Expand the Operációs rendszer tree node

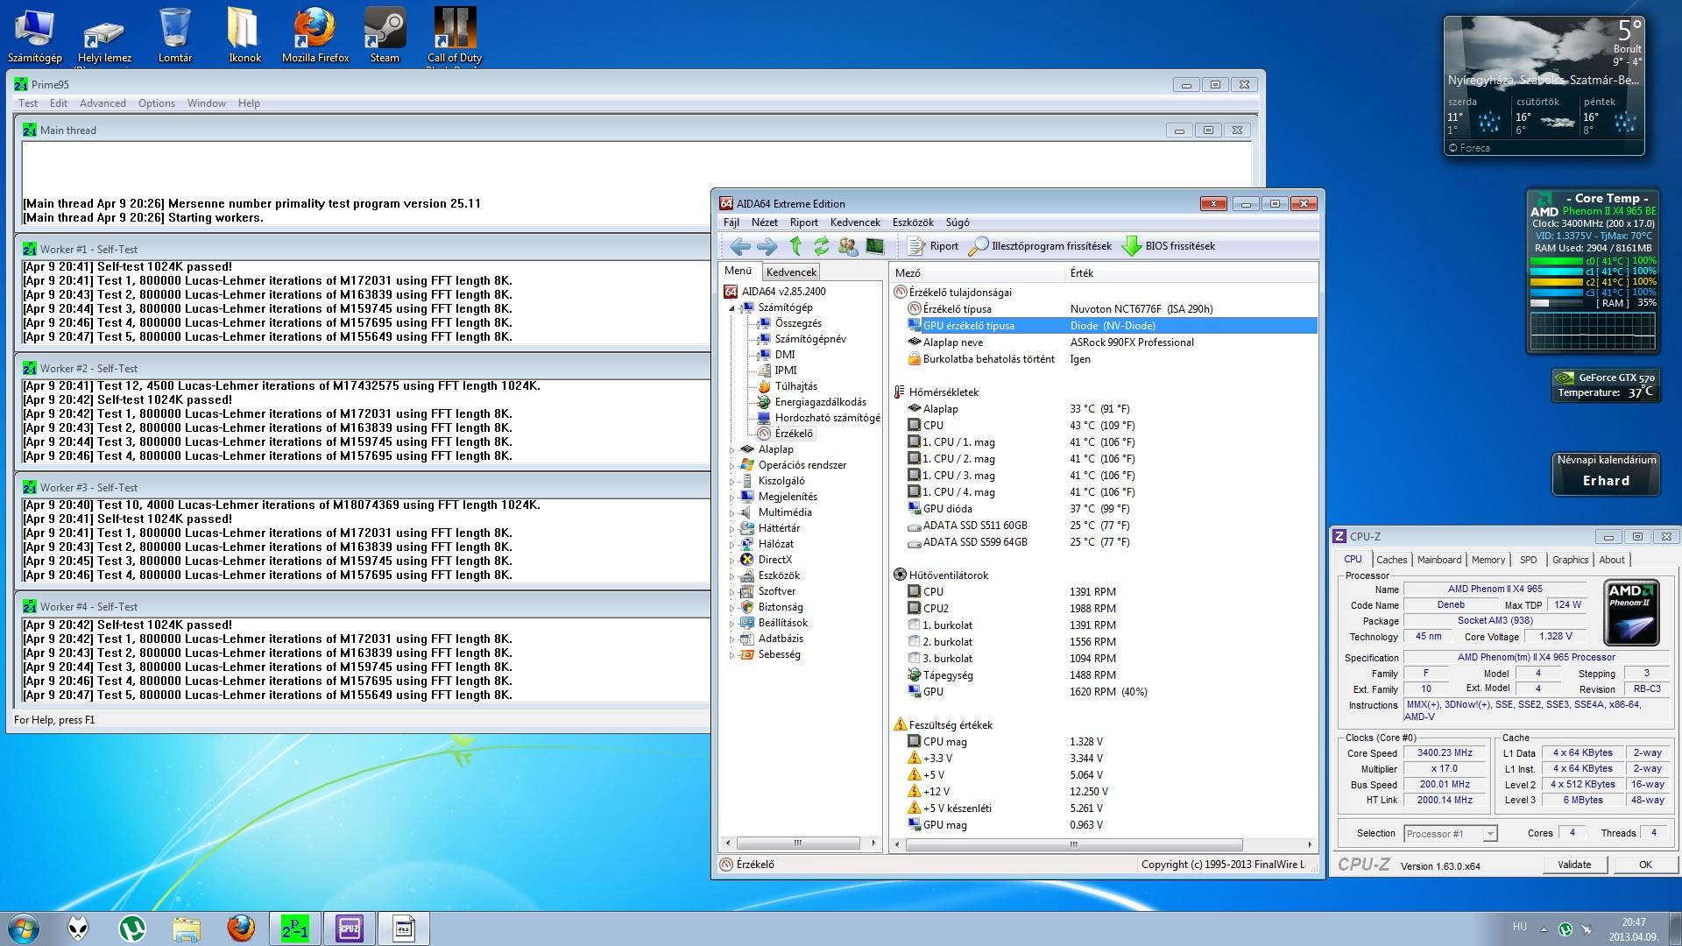coord(732,466)
